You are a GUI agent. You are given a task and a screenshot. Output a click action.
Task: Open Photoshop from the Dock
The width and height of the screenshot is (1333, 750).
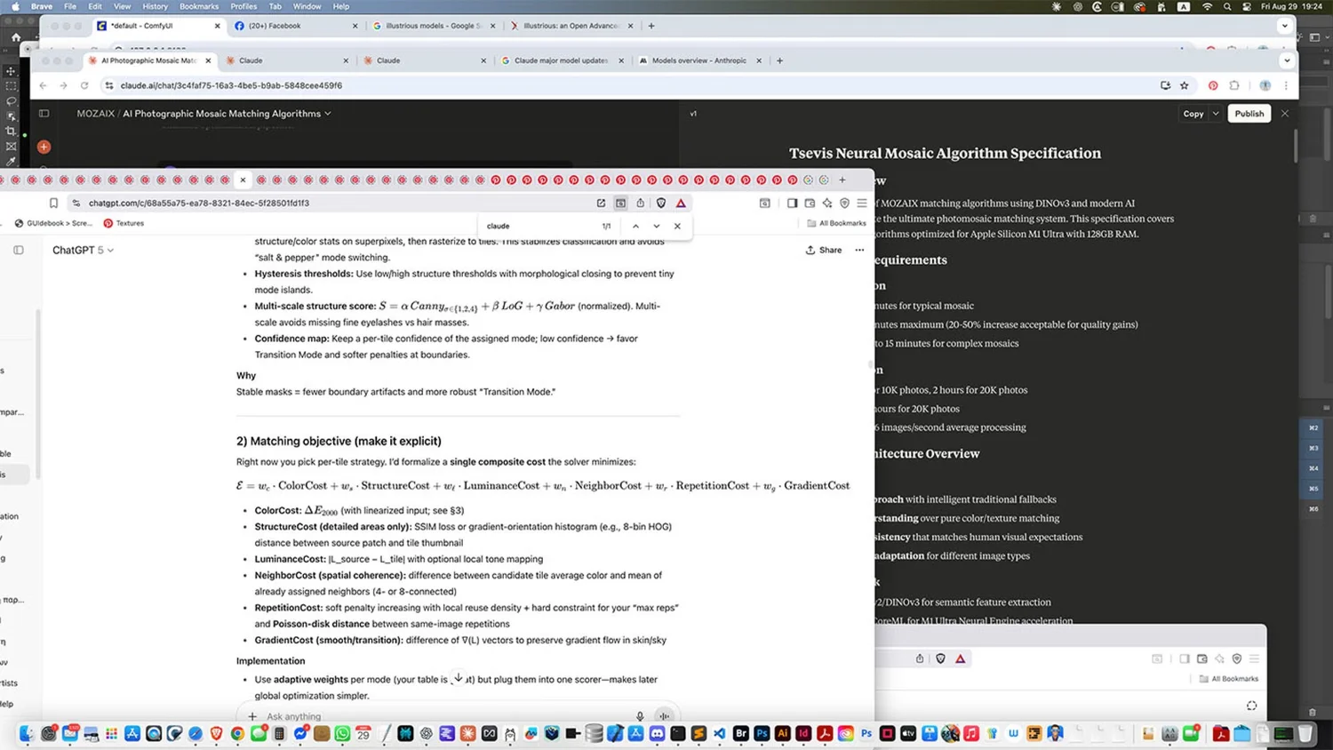click(762, 733)
